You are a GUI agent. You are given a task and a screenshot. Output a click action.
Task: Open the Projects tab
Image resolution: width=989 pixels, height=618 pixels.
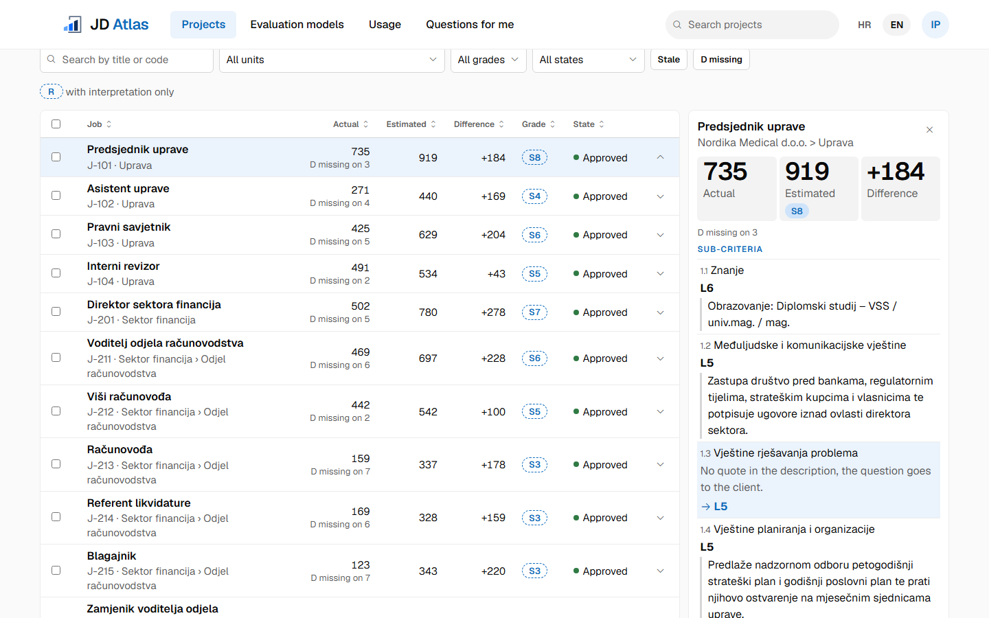tap(203, 25)
